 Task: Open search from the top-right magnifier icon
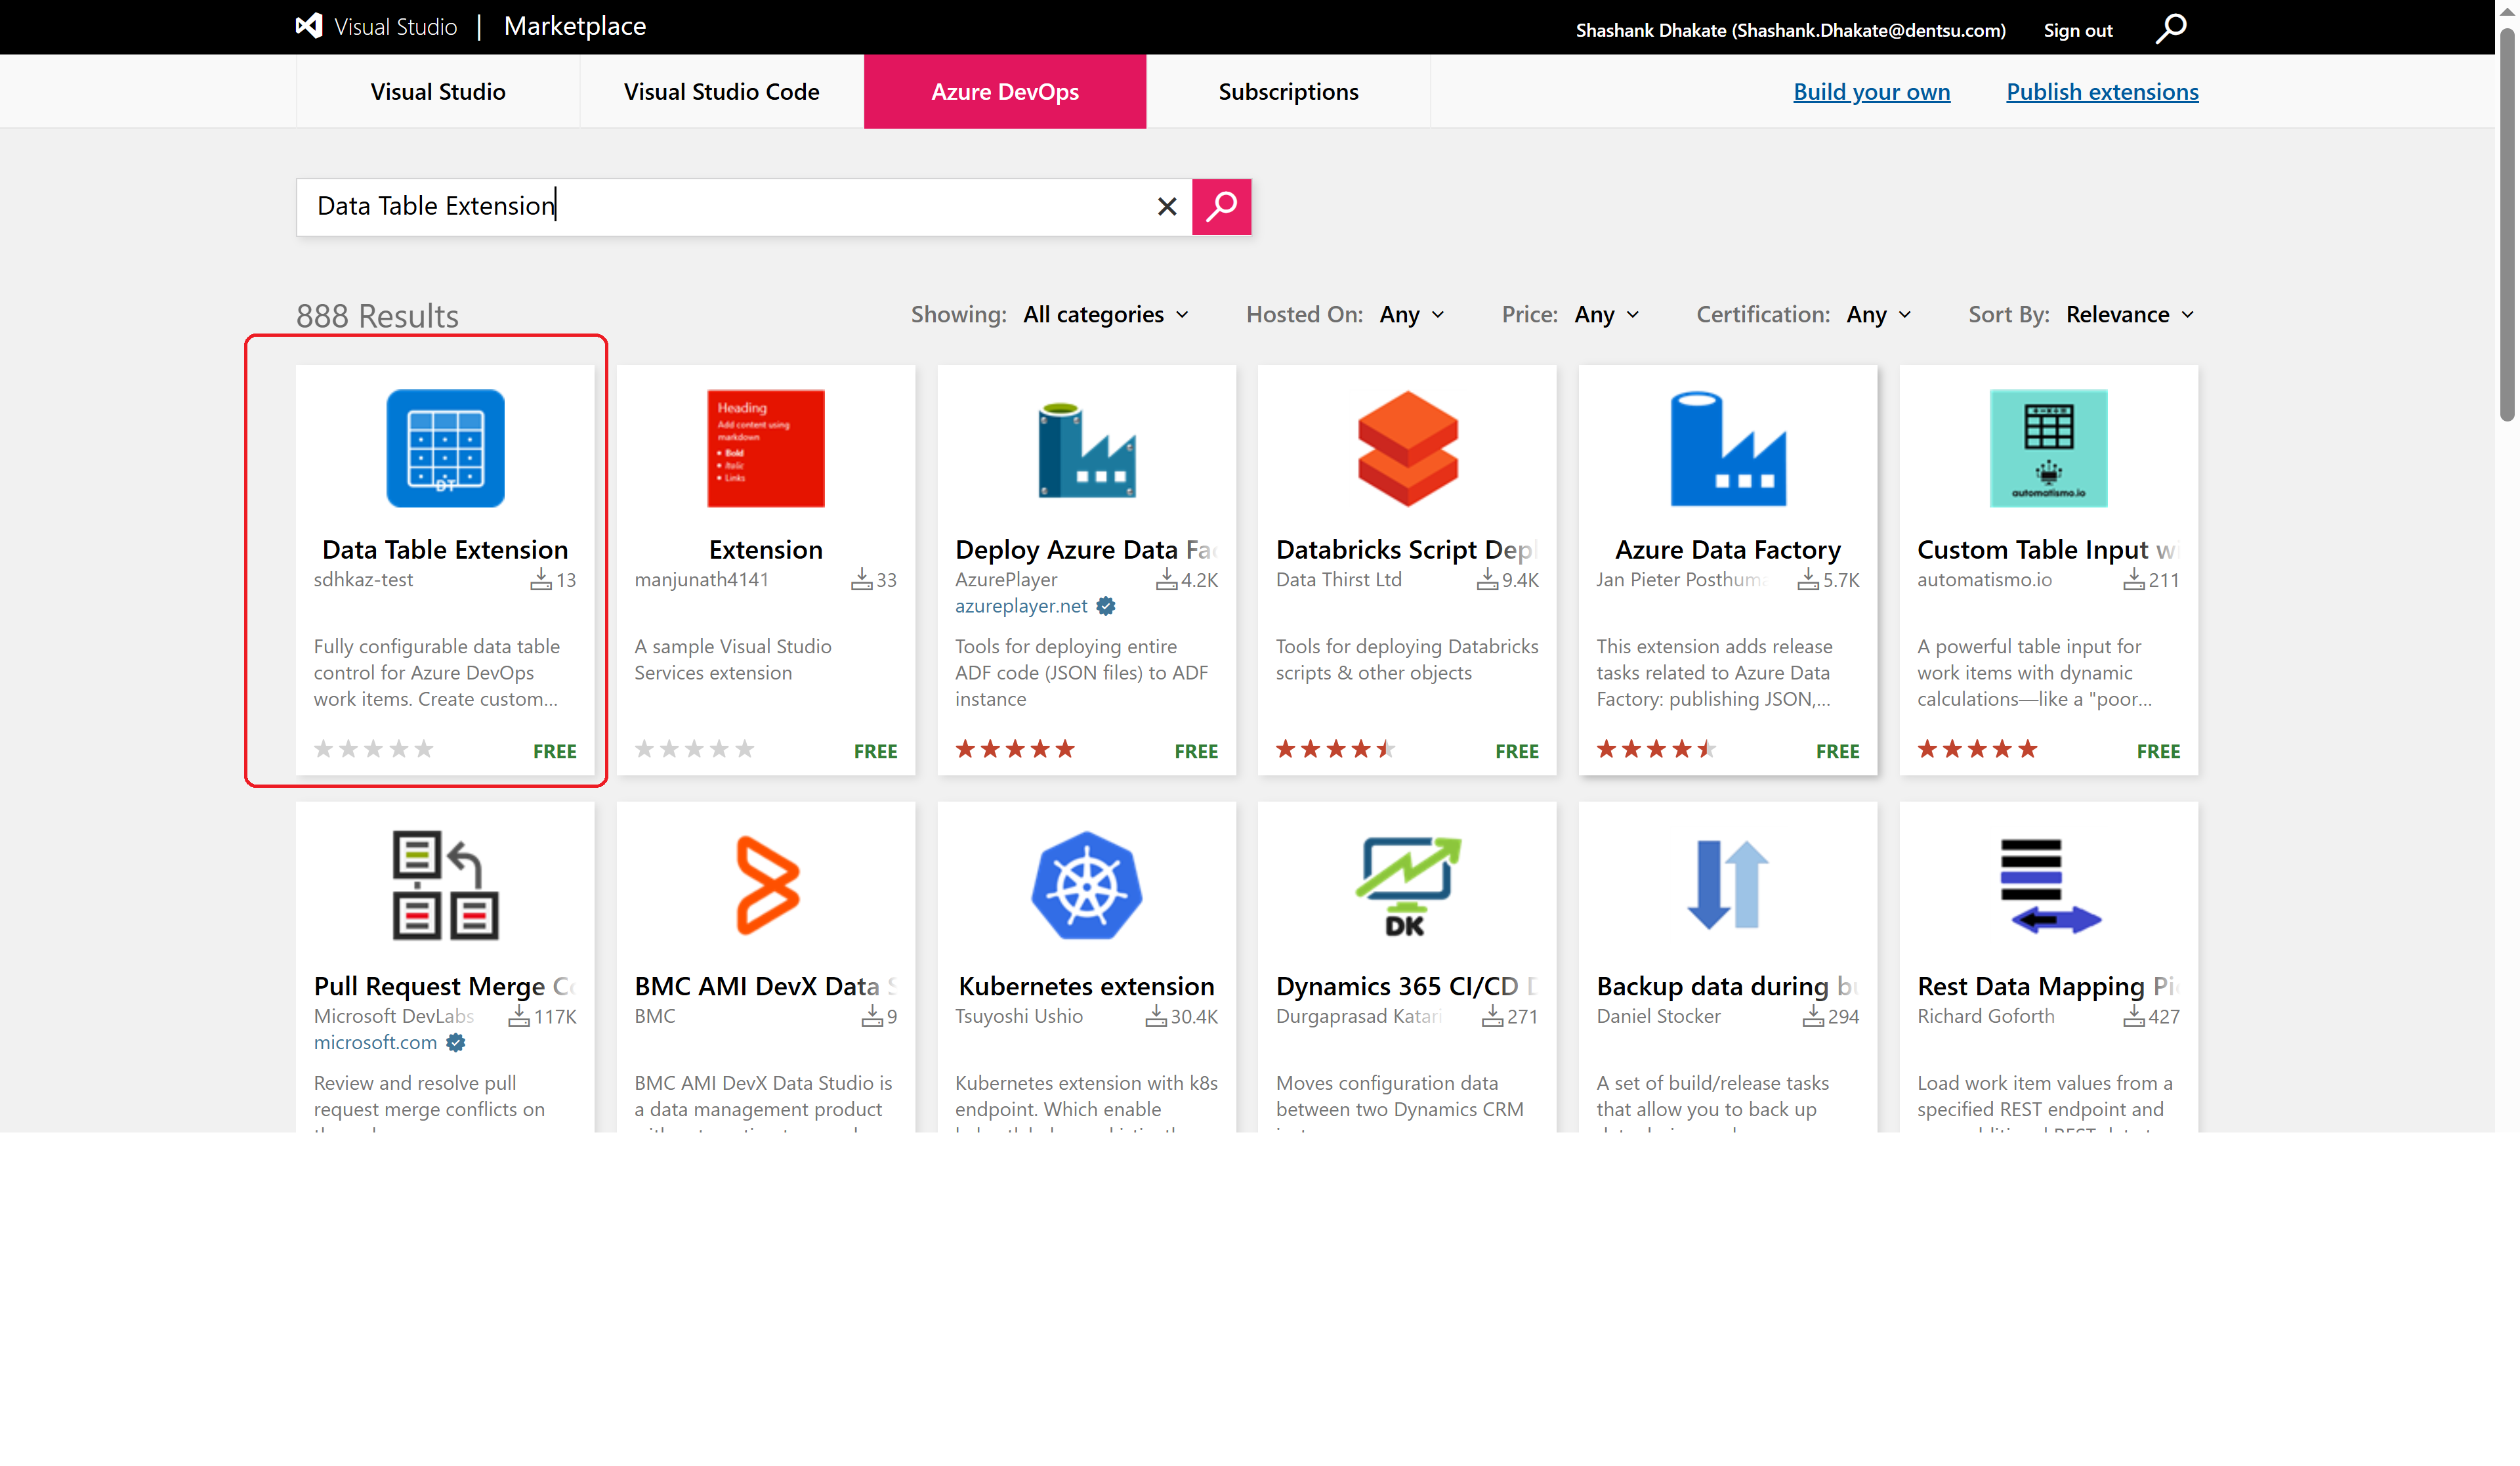pos(2171,29)
